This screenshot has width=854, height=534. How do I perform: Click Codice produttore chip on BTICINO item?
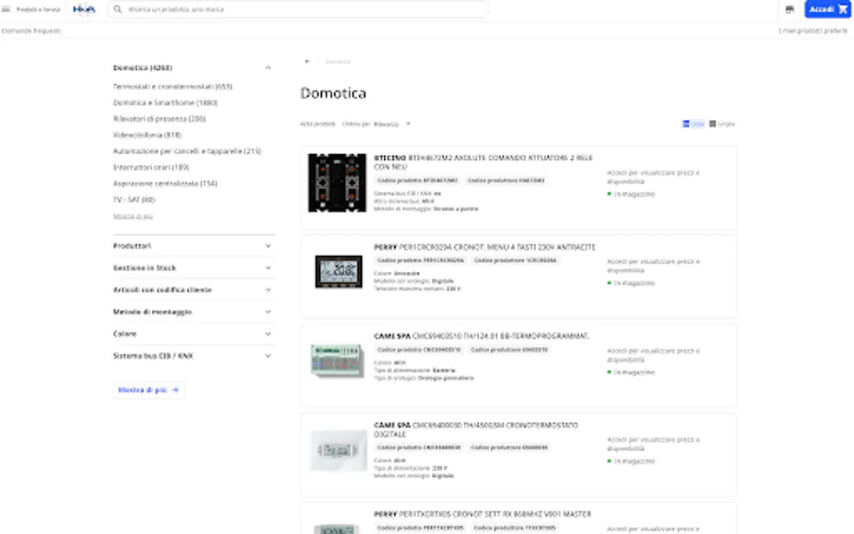[x=506, y=180]
